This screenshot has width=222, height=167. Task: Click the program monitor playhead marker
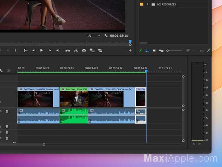[130, 41]
